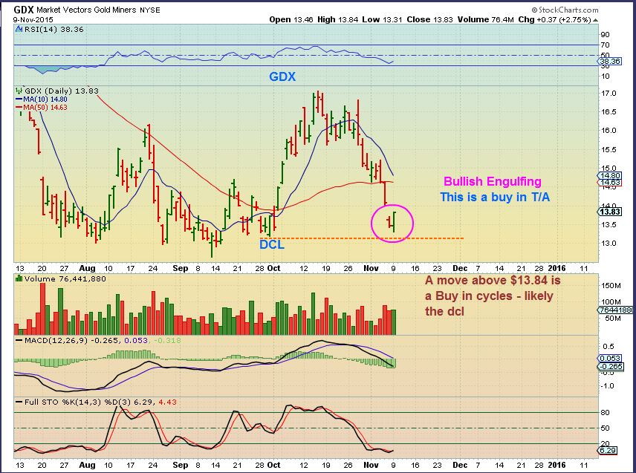Click the 14.80 MA price tag on axis

tap(610, 175)
